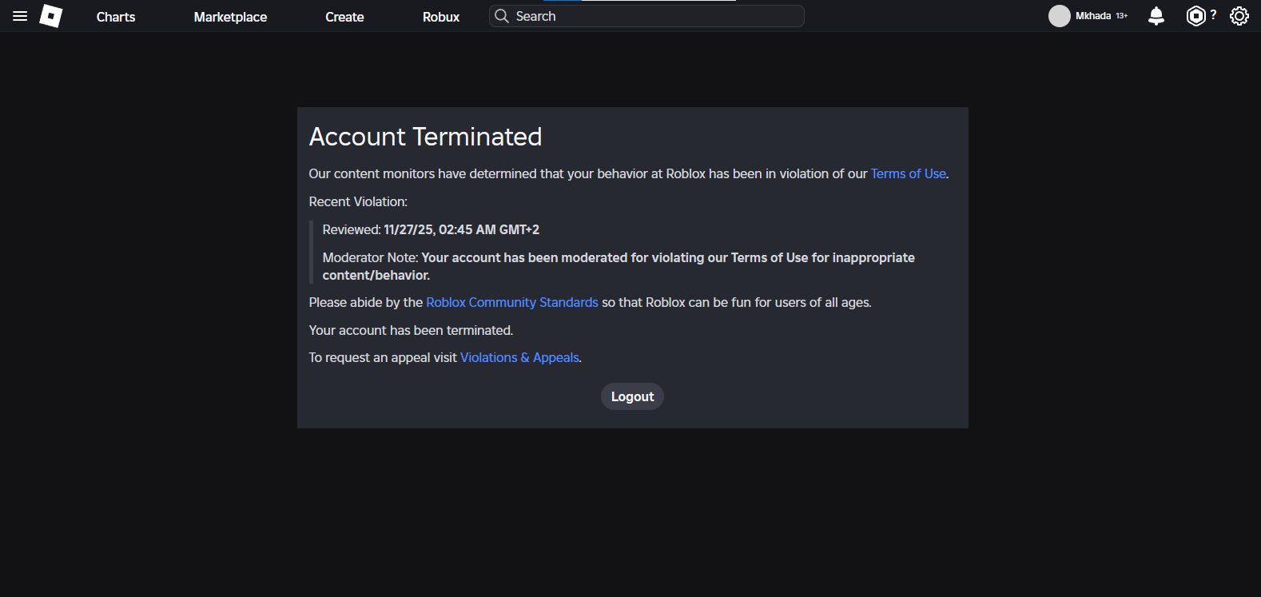Visit the Roblox Community Standards link
Image resolution: width=1261 pixels, height=597 pixels.
point(511,302)
